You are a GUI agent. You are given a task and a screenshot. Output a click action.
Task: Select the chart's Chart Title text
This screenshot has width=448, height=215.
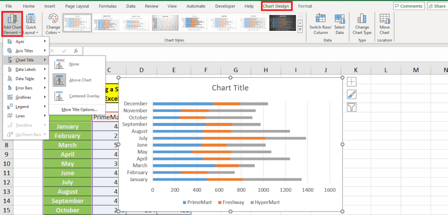(x=230, y=88)
